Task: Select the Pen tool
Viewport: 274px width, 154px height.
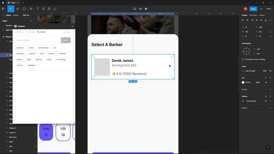Action: pyautogui.click(x=31, y=9)
